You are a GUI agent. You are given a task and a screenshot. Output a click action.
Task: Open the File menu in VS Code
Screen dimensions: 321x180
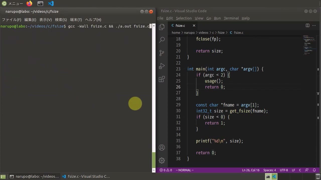(160, 18)
